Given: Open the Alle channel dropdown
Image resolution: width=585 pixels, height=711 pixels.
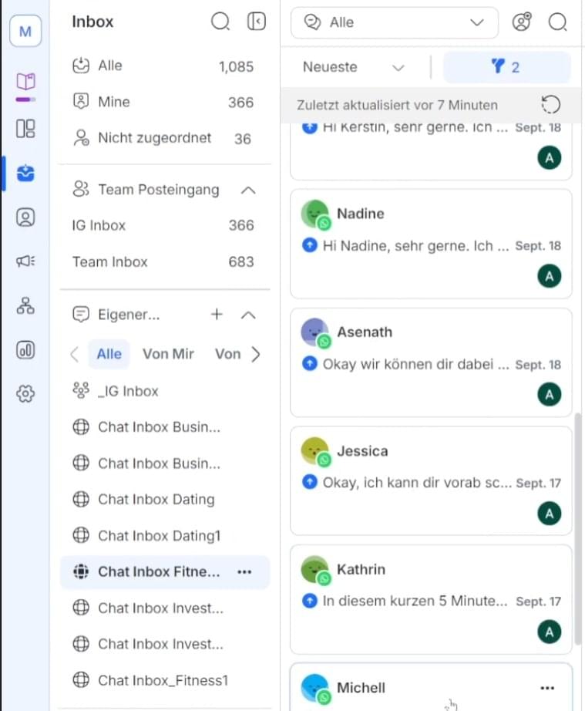Looking at the screenshot, I should point(394,22).
